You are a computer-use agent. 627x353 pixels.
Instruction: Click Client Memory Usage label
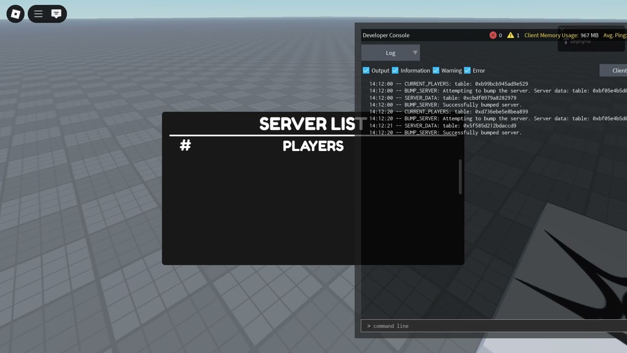[x=551, y=35]
